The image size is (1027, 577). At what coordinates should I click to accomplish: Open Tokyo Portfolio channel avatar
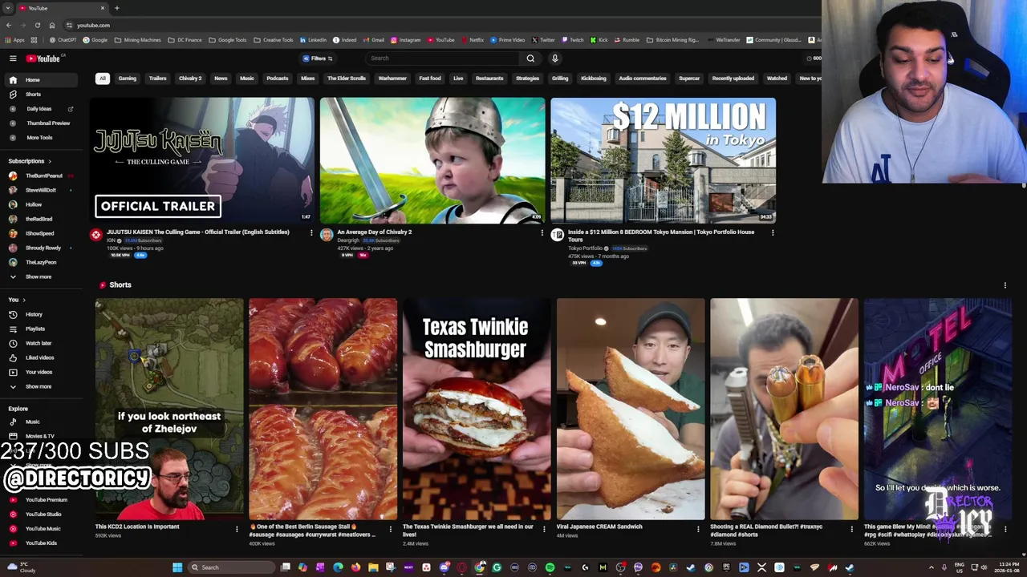tap(558, 235)
